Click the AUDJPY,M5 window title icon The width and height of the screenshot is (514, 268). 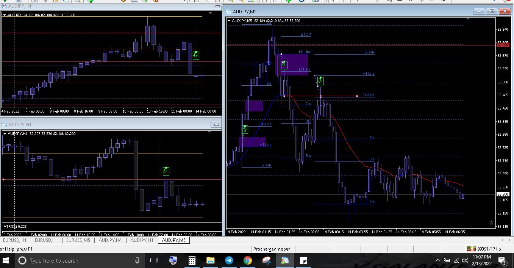tap(228, 12)
